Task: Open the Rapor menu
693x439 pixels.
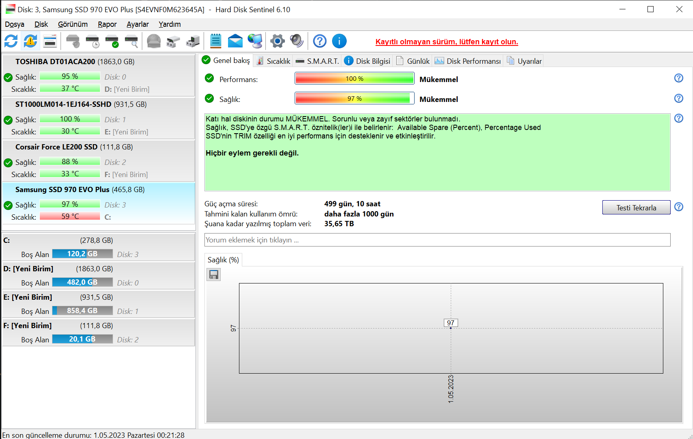Action: (107, 24)
